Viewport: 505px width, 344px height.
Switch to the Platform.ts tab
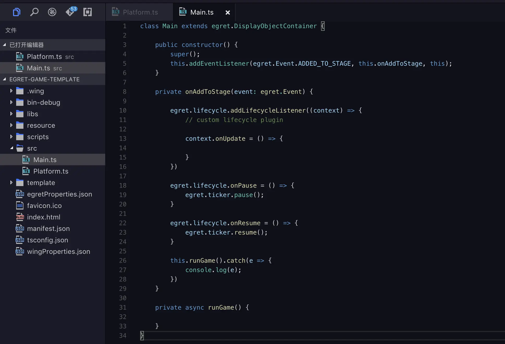tap(140, 12)
